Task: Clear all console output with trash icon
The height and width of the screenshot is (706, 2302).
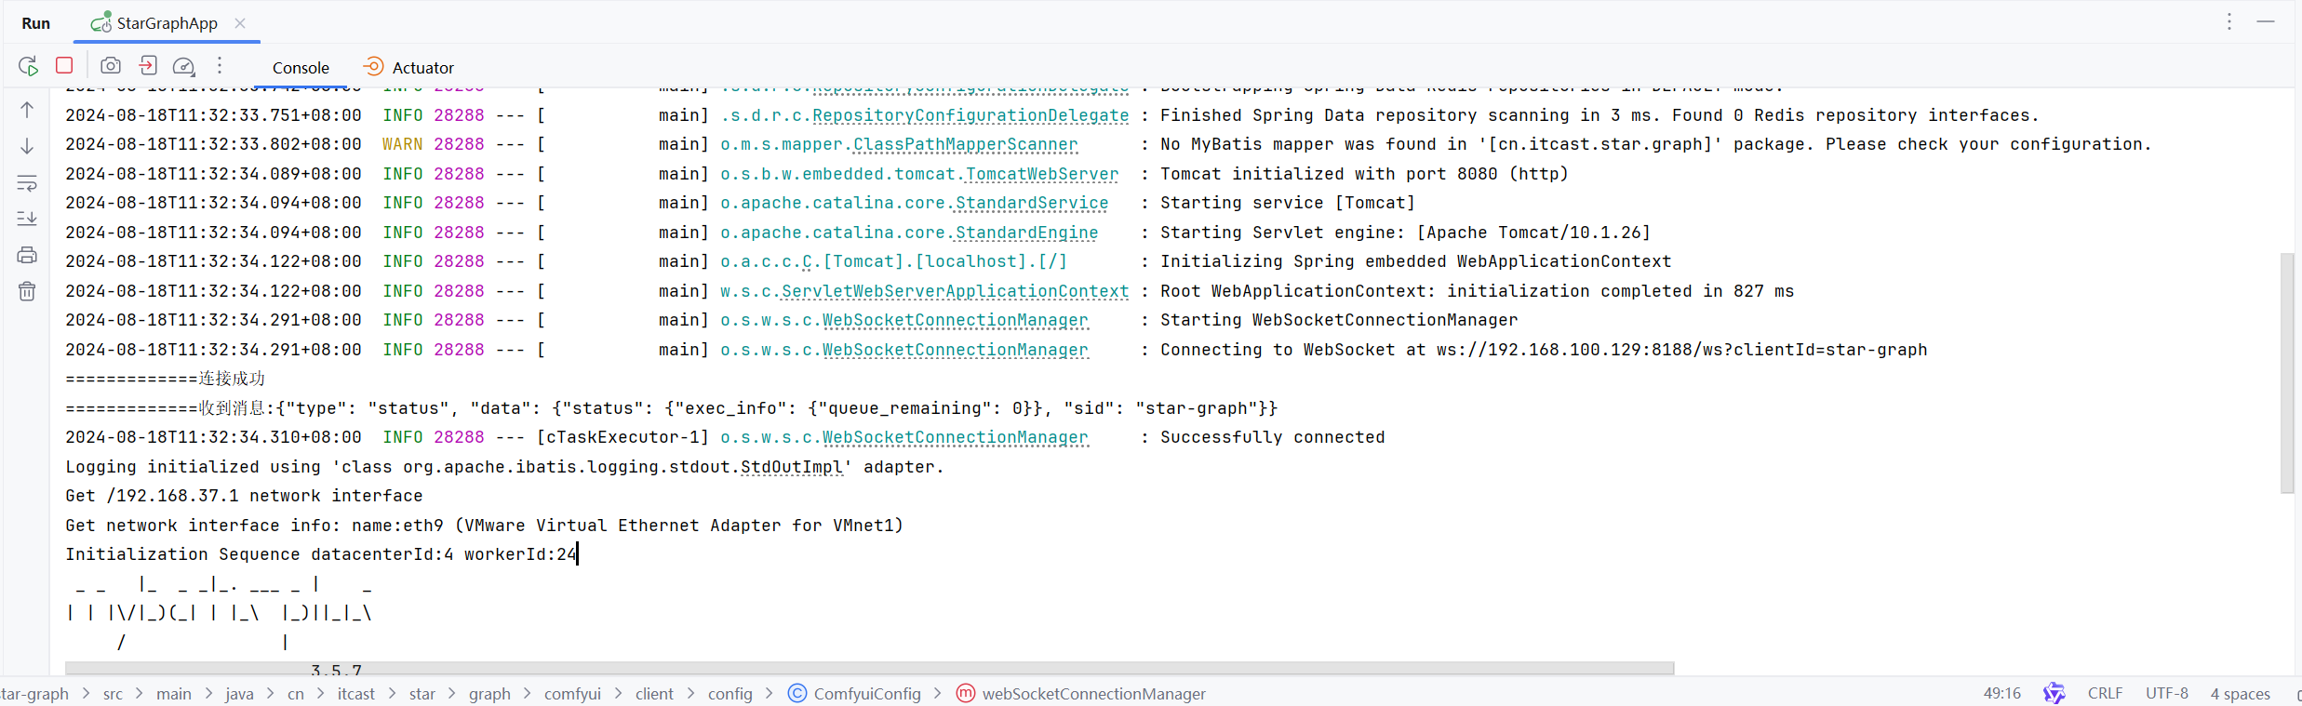Action: click(x=27, y=291)
